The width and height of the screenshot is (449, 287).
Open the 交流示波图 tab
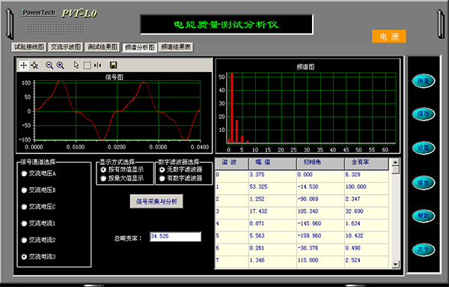66,47
